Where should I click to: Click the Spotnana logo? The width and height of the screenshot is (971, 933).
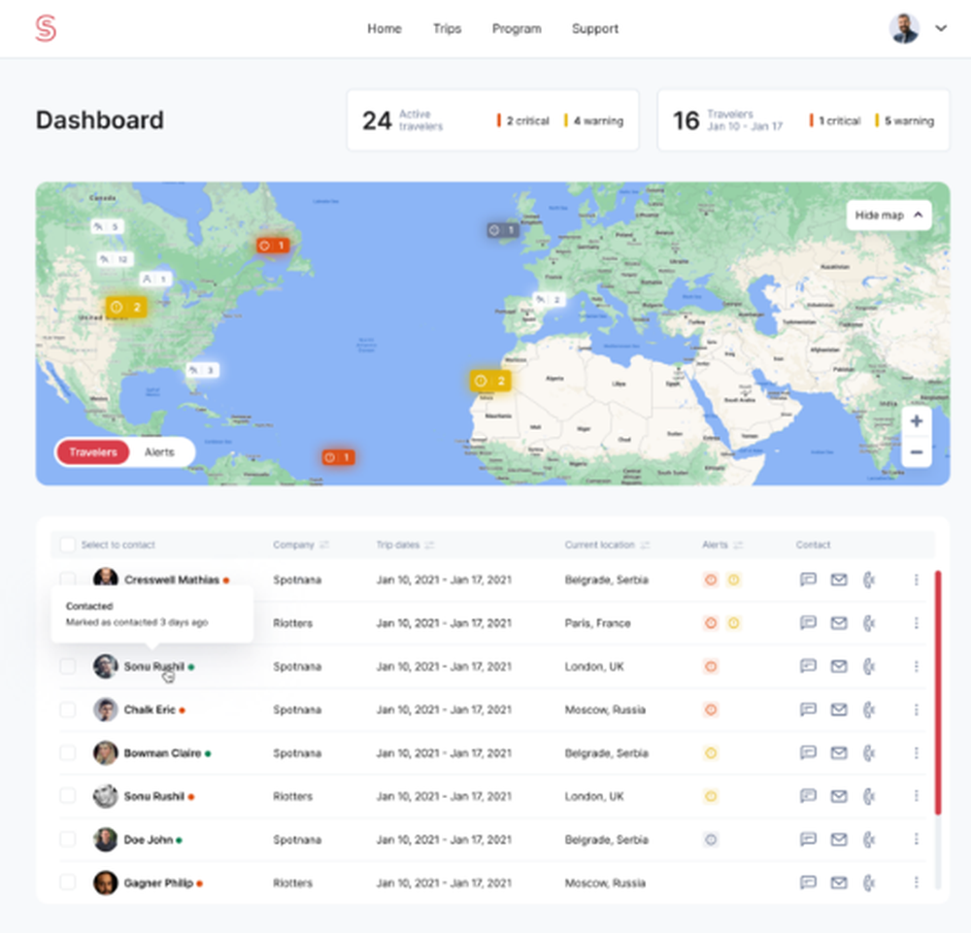coord(46,28)
